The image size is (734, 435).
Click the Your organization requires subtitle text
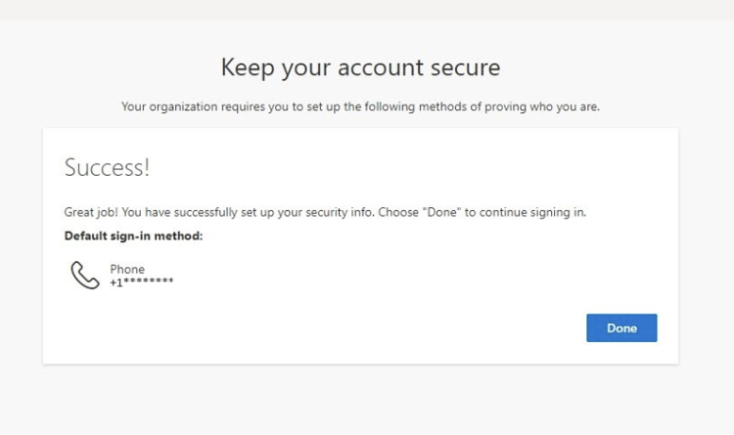[360, 106]
